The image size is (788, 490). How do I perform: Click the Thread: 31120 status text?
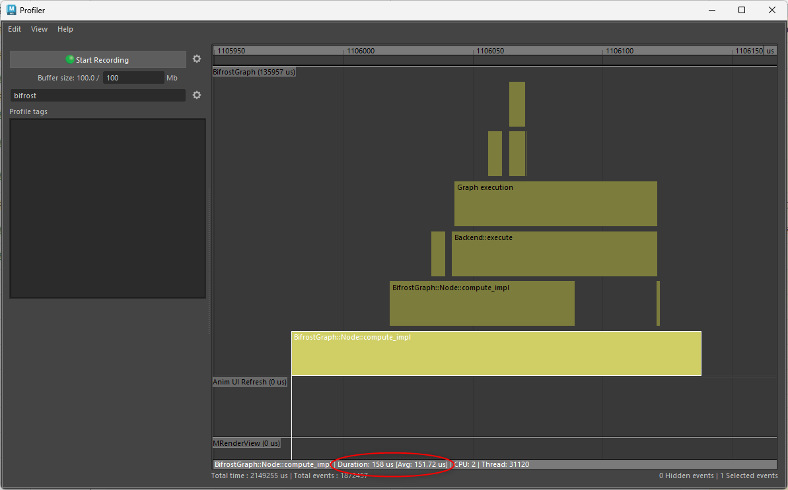tap(505, 464)
